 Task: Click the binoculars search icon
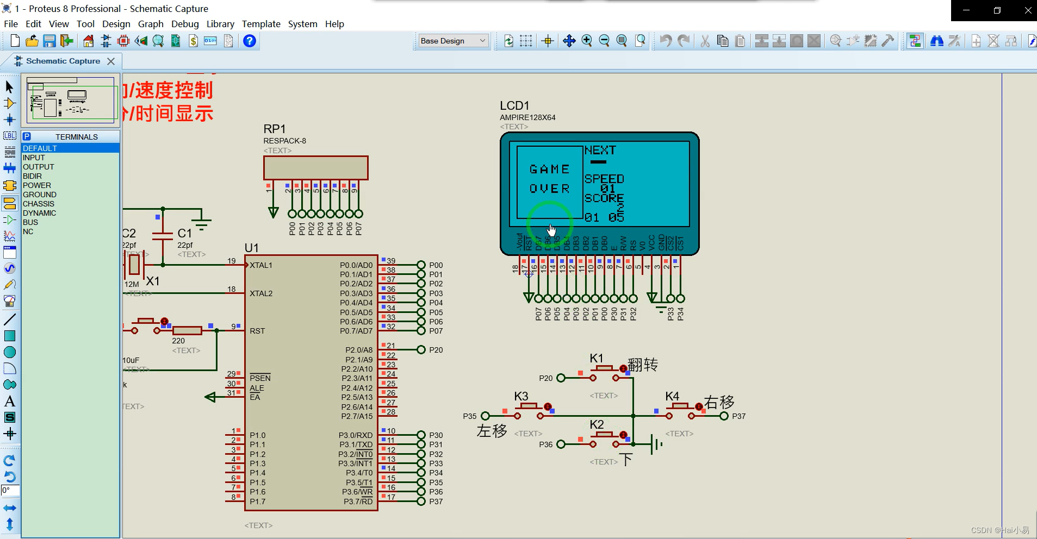[x=936, y=41]
